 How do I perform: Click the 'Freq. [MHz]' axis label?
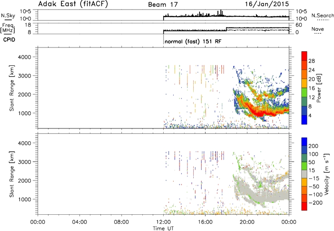point(8,28)
